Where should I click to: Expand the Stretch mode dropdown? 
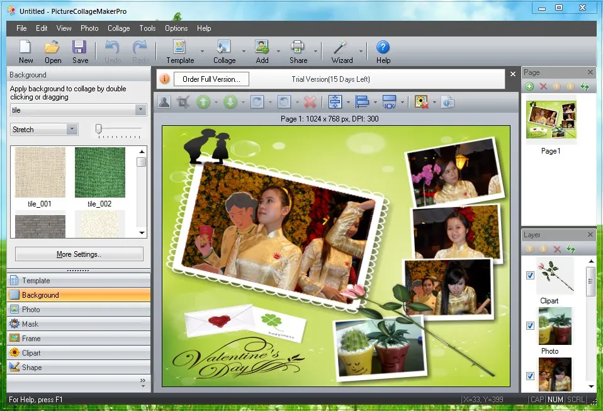72,129
